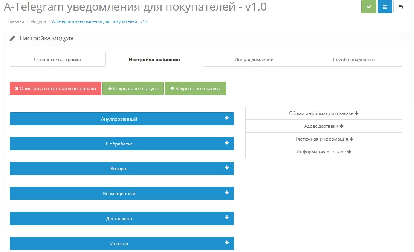This screenshot has width=414, height=252.
Task: Expand the Анулированный status panel
Action: pos(122,119)
